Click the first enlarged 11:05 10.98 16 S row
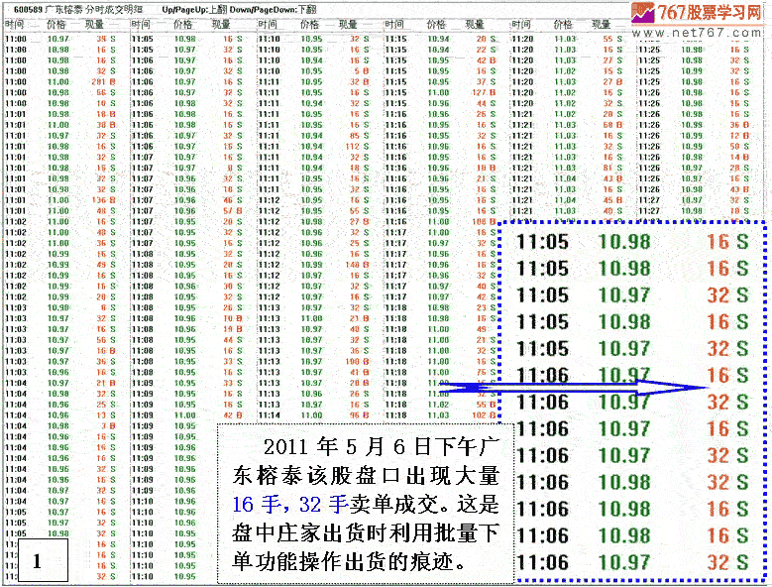 click(632, 241)
